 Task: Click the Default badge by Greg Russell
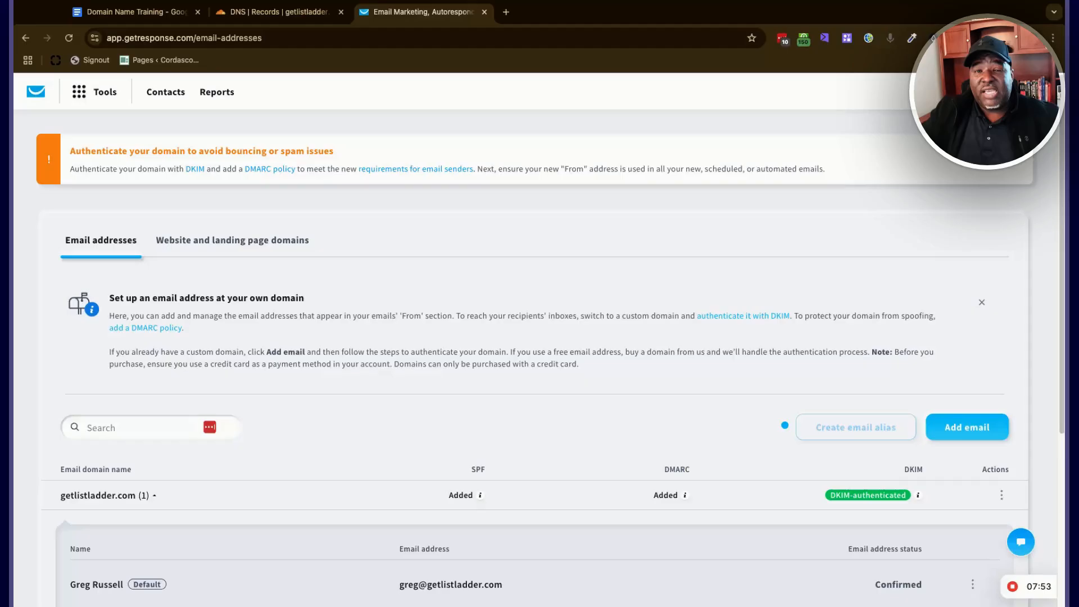147,585
